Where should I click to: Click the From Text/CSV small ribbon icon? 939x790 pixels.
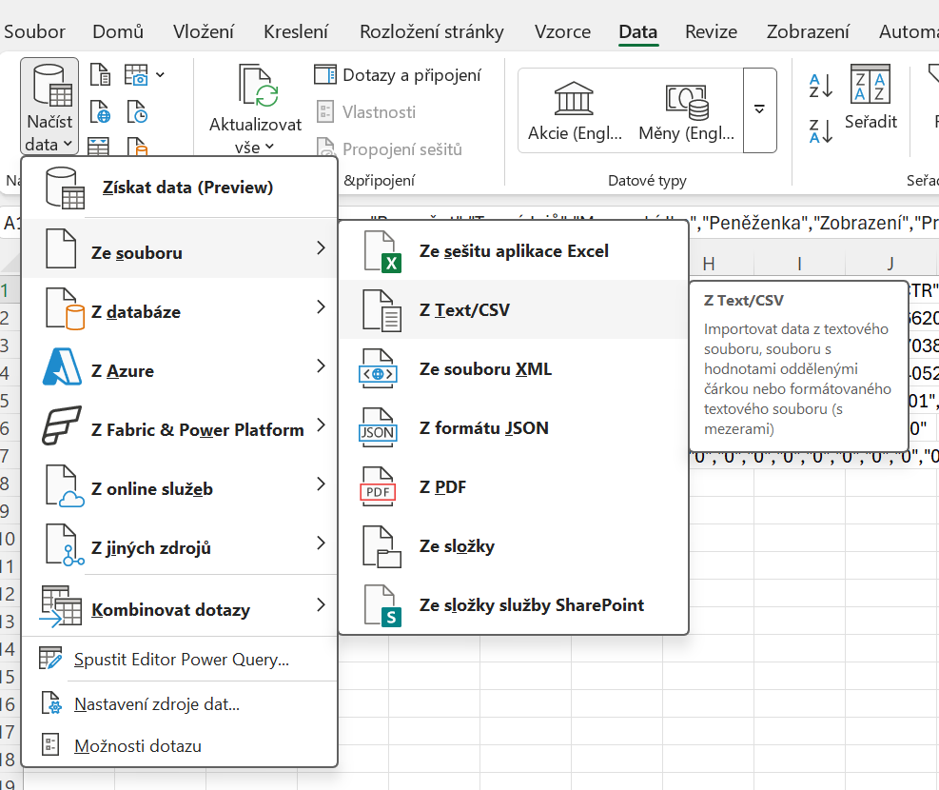100,75
